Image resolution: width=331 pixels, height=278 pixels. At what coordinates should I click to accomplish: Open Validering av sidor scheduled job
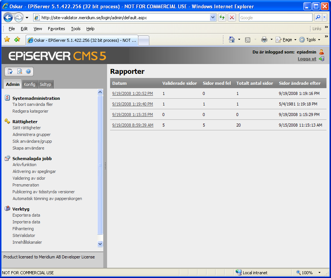(29, 178)
